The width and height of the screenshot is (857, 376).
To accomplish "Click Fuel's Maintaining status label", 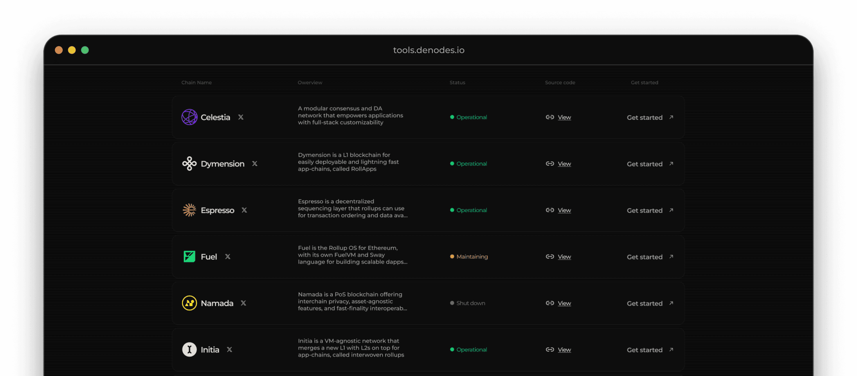I will coord(472,257).
